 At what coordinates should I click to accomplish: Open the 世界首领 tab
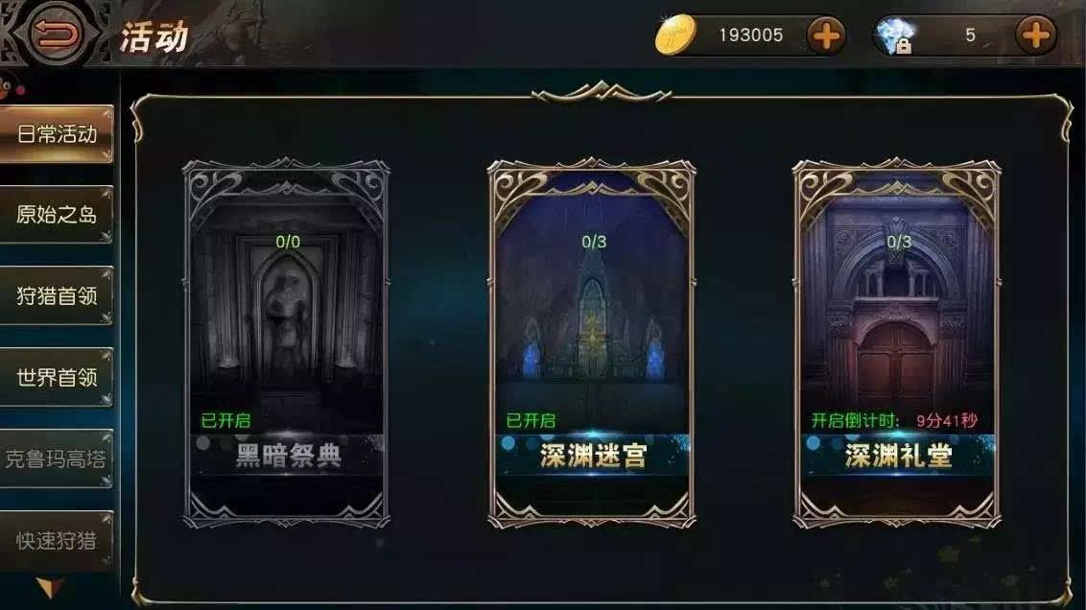click(56, 377)
